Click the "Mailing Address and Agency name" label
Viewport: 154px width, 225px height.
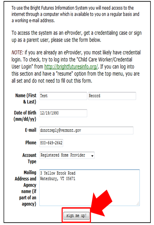[26, 188]
